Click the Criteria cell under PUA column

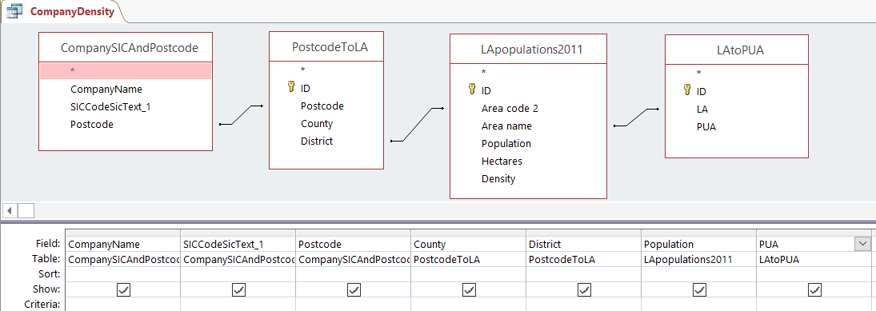click(814, 305)
